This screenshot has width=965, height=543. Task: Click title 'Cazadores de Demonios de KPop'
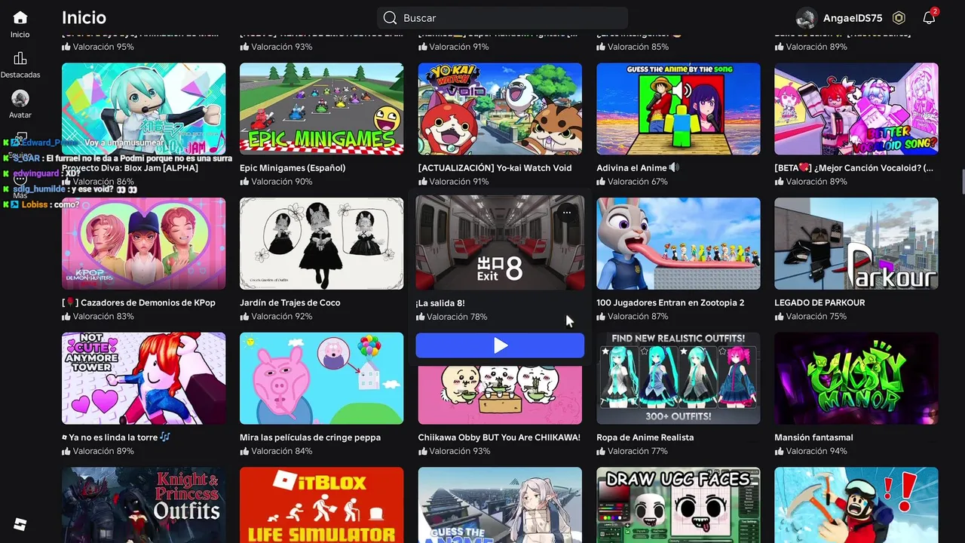[x=139, y=302]
